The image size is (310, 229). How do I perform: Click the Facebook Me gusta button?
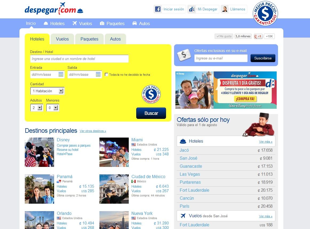(x=224, y=36)
